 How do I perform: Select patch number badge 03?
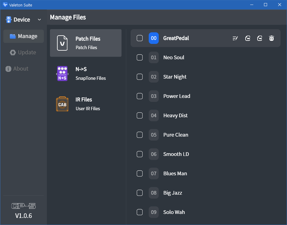(x=154, y=96)
